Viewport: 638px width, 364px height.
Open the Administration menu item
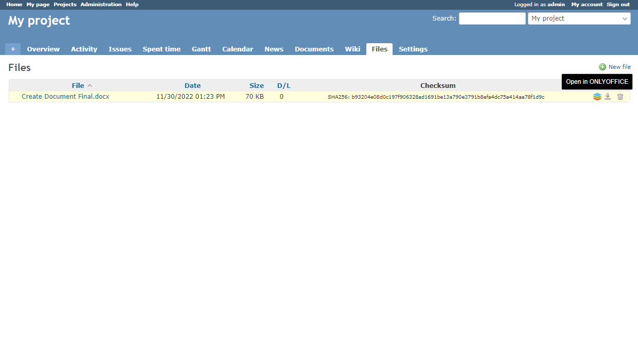(x=101, y=5)
